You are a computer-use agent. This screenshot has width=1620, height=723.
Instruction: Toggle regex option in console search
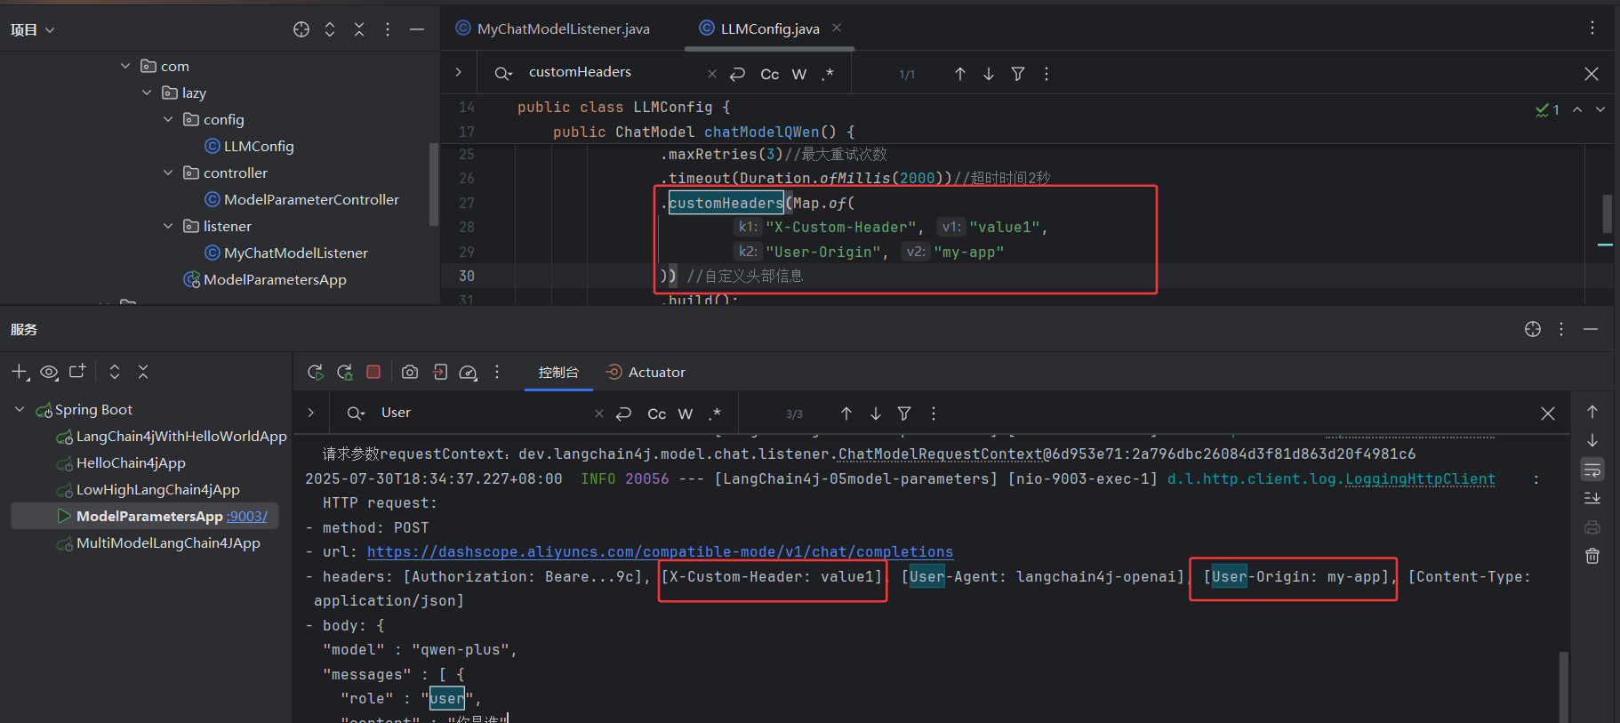[716, 414]
